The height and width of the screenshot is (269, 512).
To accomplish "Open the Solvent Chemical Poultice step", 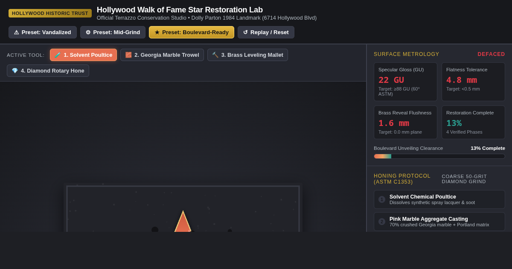I will pyautogui.click(x=439, y=199).
